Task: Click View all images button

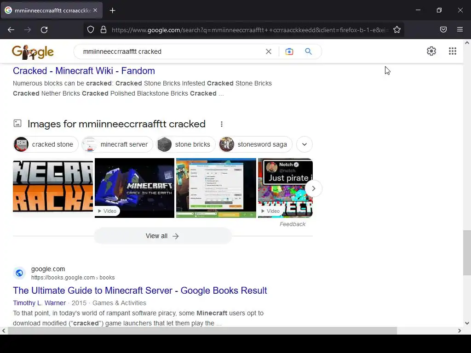Action: pyautogui.click(x=162, y=236)
